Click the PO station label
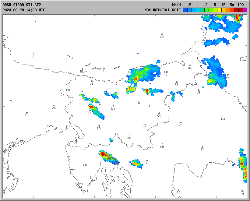 point(99,129)
